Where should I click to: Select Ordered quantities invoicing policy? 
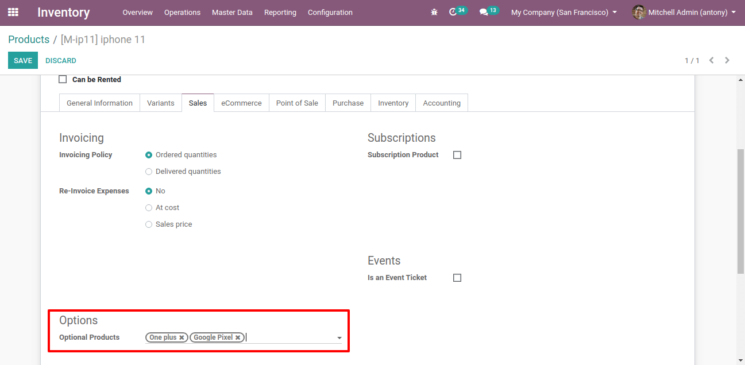149,155
